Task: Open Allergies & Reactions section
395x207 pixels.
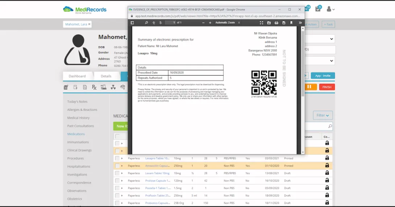Action: click(x=82, y=110)
